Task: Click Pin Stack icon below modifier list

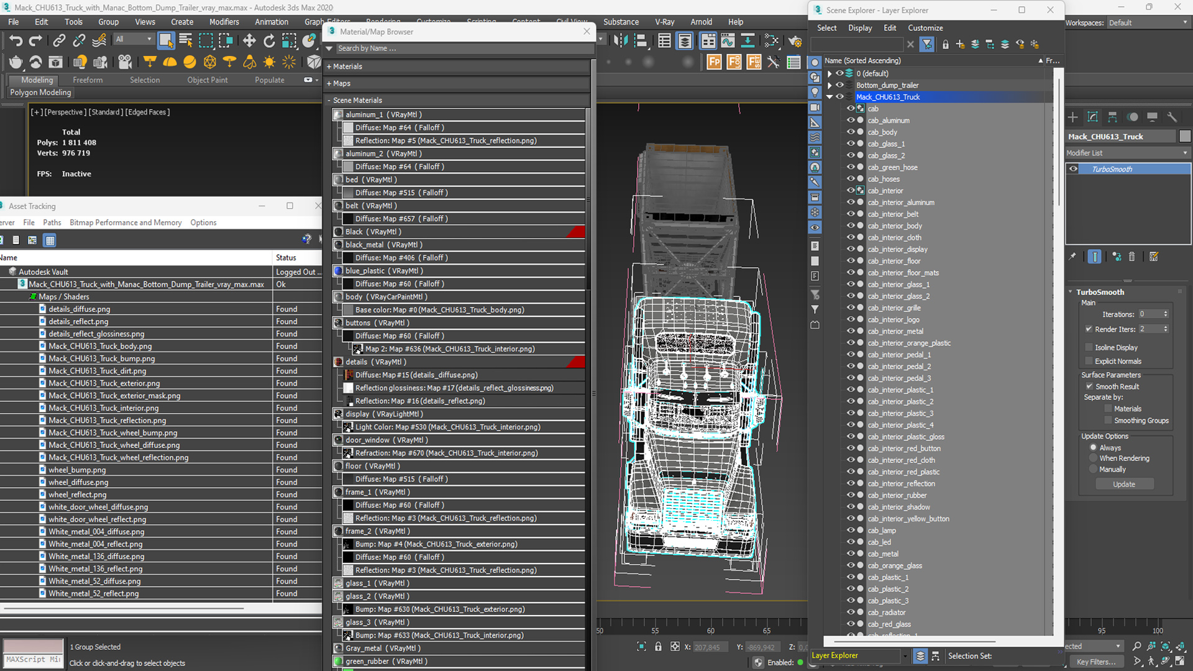Action: pyautogui.click(x=1072, y=257)
